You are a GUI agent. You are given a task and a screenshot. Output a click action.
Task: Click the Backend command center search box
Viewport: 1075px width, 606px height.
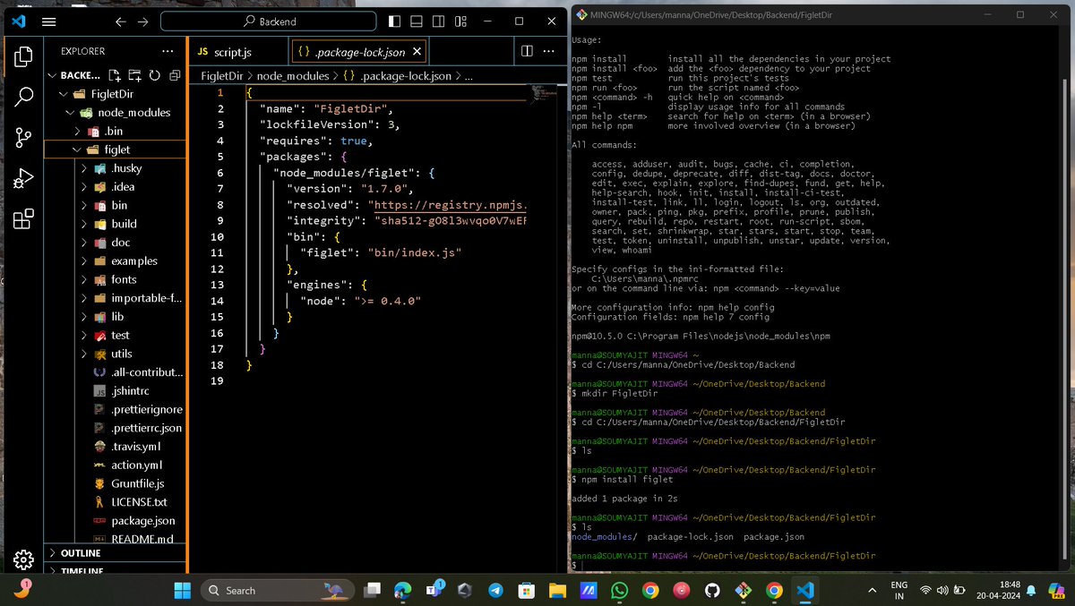pyautogui.click(x=269, y=21)
